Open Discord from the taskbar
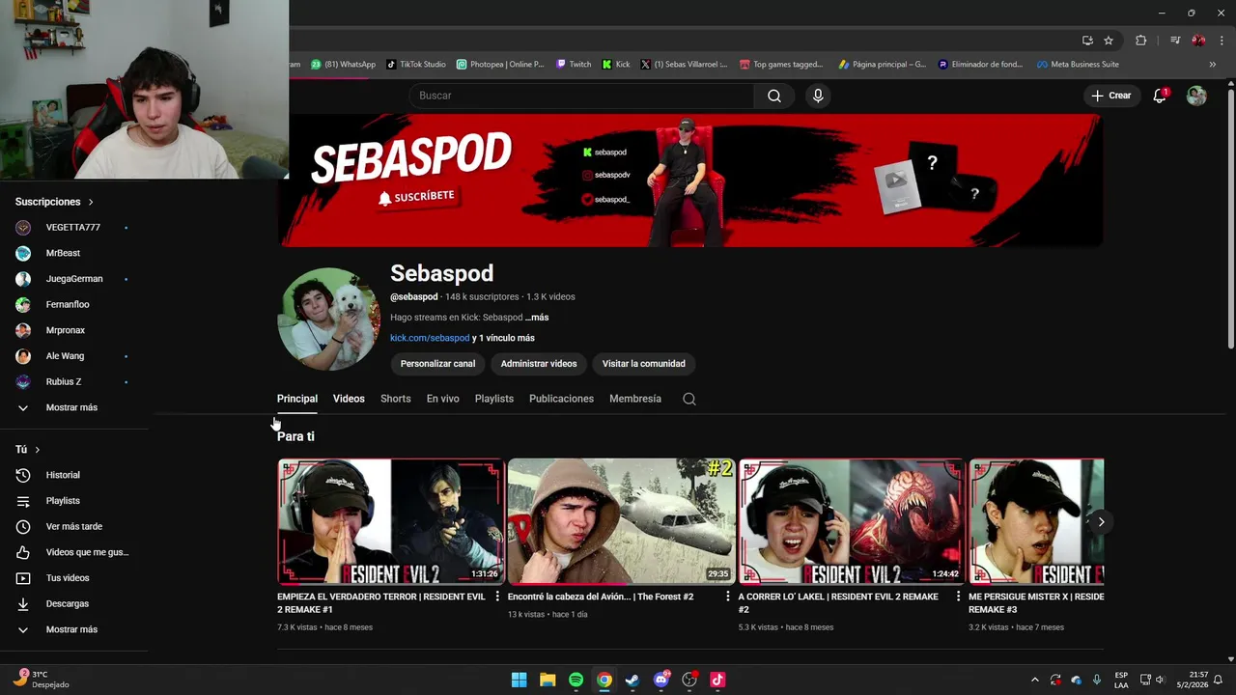This screenshot has height=695, width=1236. [x=661, y=680]
